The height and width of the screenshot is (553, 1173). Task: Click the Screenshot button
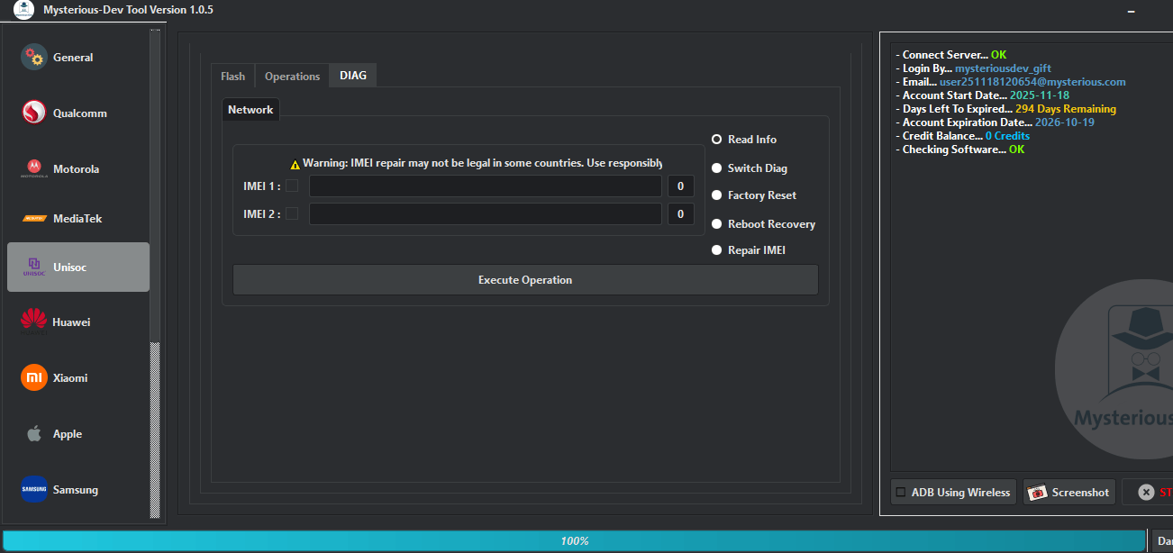tap(1068, 492)
